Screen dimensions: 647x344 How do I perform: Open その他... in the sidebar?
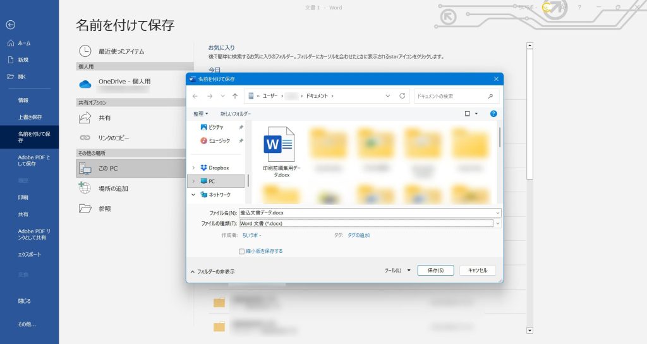(27, 324)
